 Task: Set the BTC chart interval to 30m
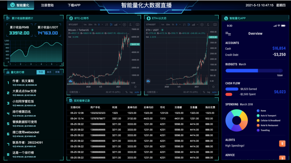[90, 24]
